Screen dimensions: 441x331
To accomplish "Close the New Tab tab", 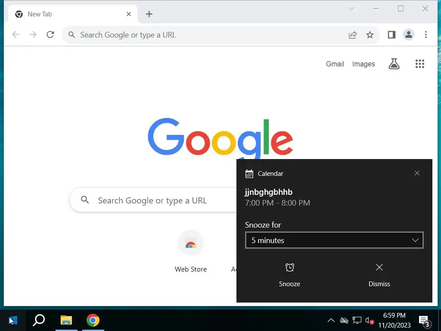I will tap(129, 14).
